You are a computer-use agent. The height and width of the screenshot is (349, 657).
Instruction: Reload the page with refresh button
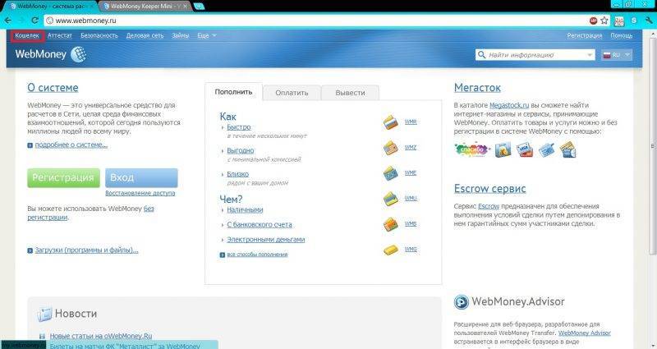point(34,20)
